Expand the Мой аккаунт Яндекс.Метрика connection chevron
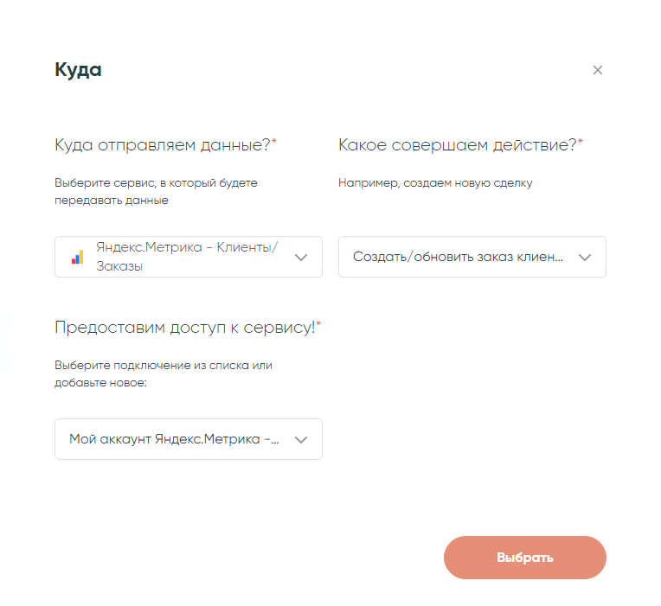This screenshot has height=606, width=661. click(x=301, y=439)
